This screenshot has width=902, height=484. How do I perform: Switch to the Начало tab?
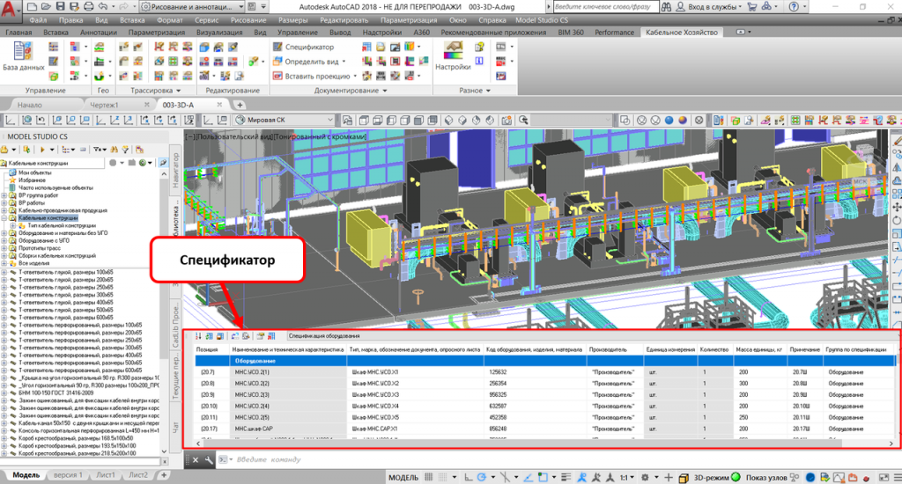pos(29,106)
